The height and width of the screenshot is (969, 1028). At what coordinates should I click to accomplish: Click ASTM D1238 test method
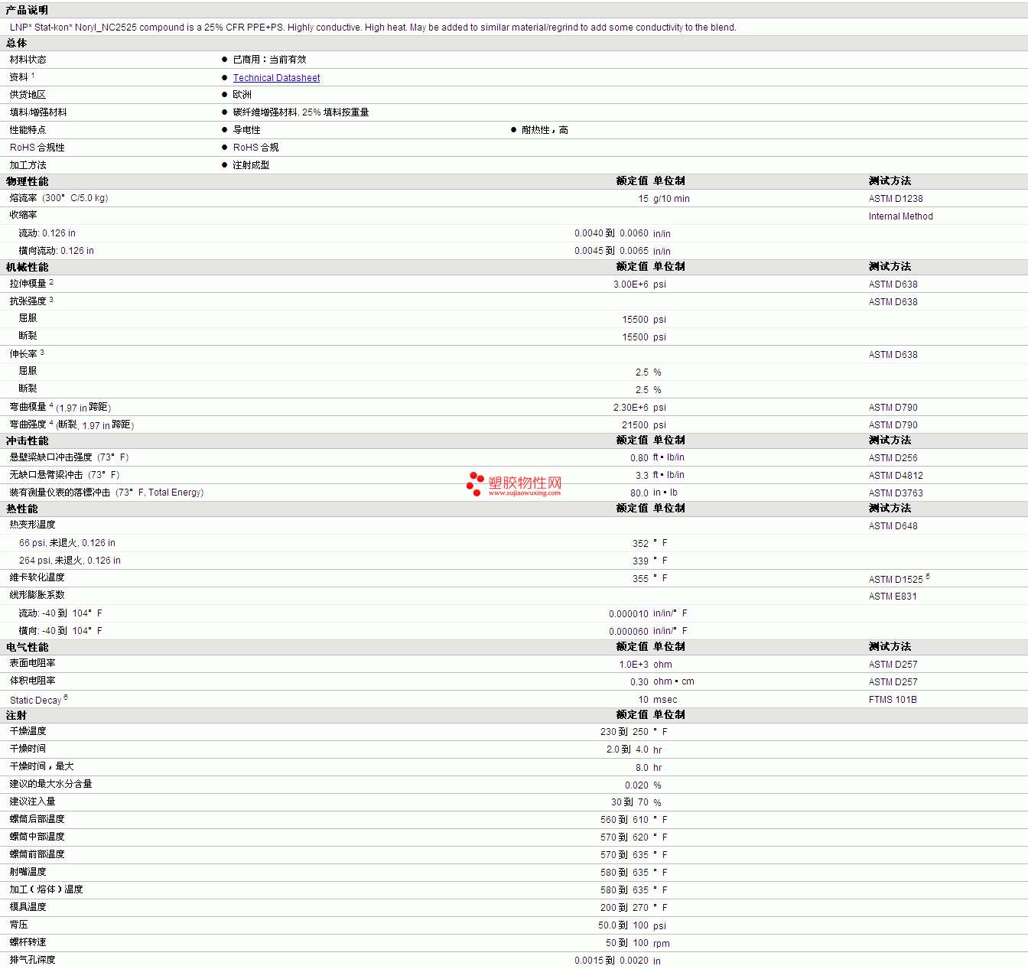(896, 199)
